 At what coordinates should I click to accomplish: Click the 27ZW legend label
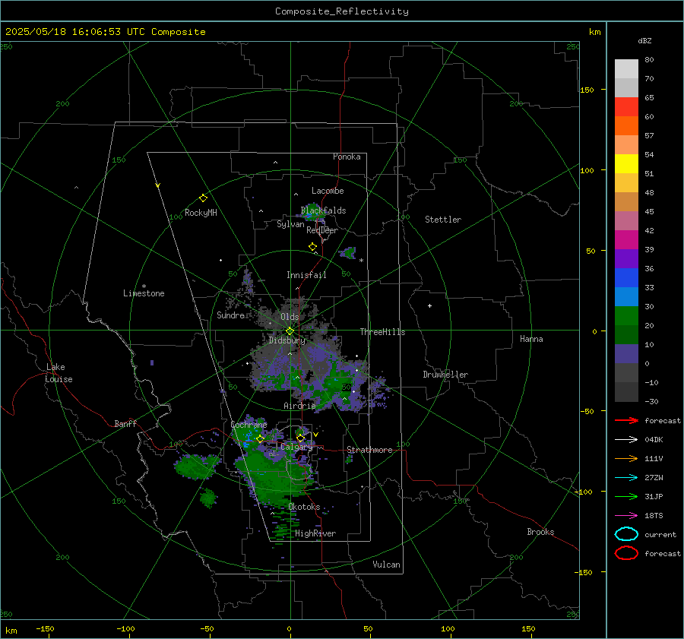(x=654, y=478)
